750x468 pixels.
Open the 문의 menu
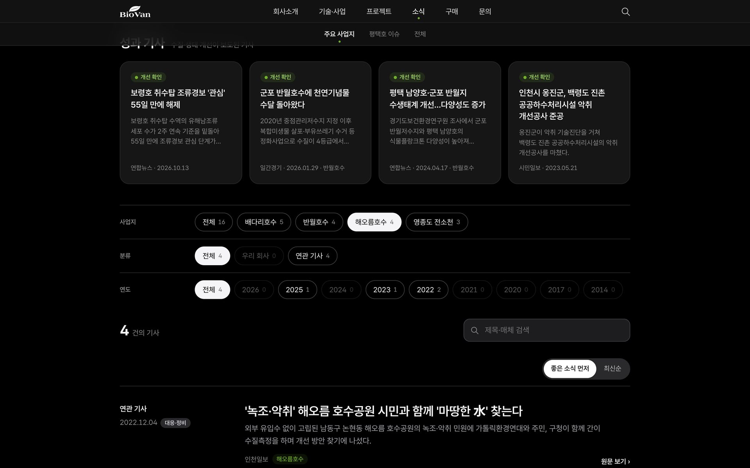(485, 11)
